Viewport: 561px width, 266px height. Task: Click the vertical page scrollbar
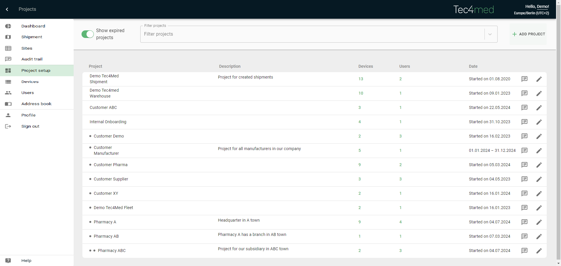click(x=558, y=131)
